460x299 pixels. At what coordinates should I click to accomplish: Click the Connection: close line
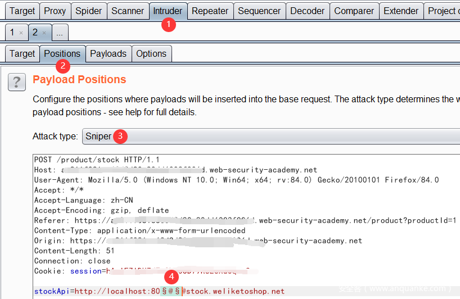(73, 261)
